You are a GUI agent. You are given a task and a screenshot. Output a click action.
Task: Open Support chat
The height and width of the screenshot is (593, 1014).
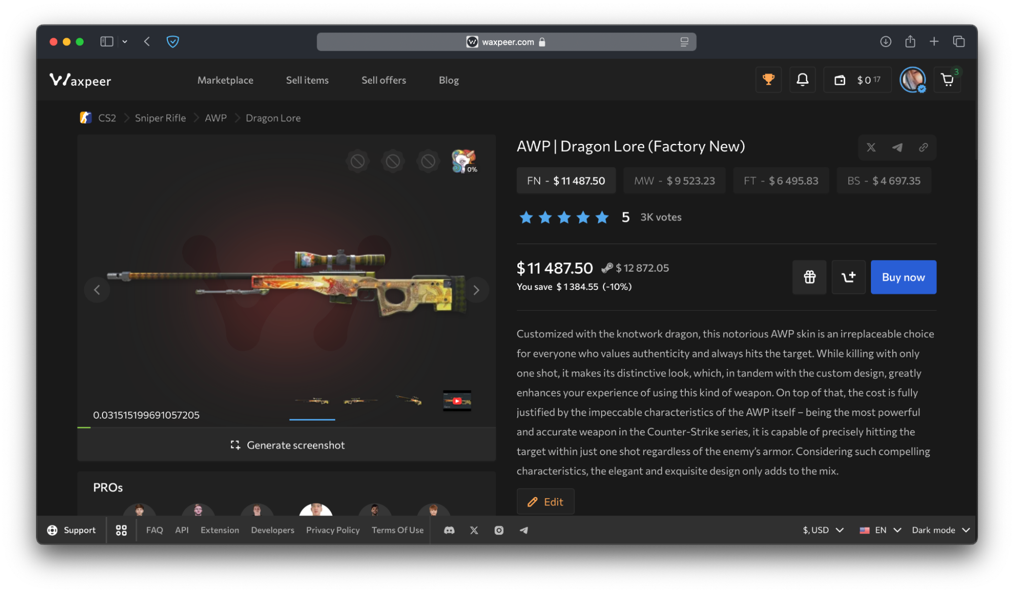(x=72, y=530)
